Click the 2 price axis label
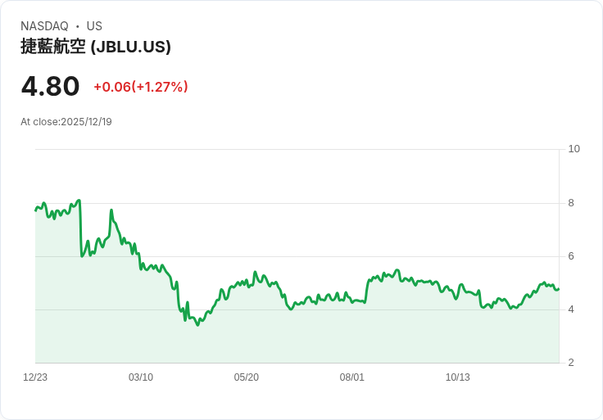The image size is (603, 420). (x=571, y=363)
